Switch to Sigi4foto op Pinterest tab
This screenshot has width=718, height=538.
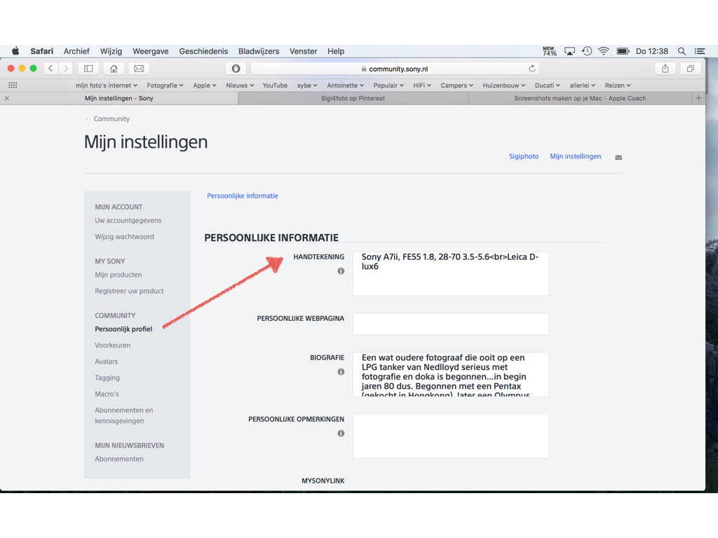[x=353, y=99]
